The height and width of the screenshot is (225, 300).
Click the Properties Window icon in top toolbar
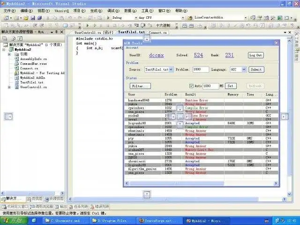pyautogui.click(x=259, y=18)
